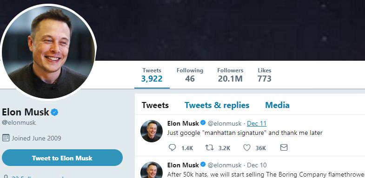Image resolution: width=365 pixels, height=178 pixels.
Task: Click the calendar icon beside Joined June 2009
Action: (x=6, y=138)
